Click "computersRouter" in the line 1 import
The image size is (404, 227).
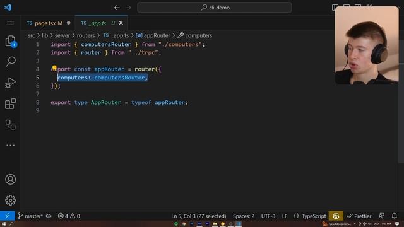pyautogui.click(x=106, y=44)
